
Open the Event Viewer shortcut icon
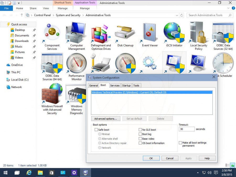[x=150, y=32]
